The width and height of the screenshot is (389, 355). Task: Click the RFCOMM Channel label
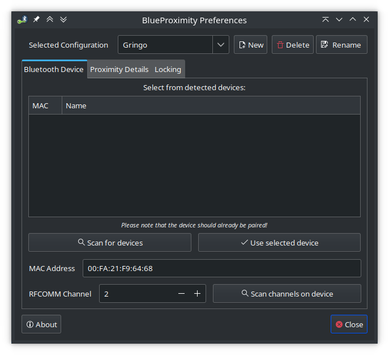pos(60,294)
